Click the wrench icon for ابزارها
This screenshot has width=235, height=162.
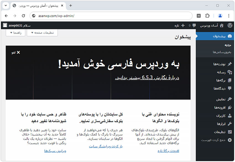click(x=229, y=124)
